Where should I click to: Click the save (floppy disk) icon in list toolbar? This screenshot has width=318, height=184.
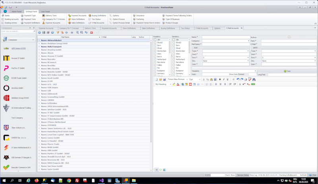coord(44,33)
